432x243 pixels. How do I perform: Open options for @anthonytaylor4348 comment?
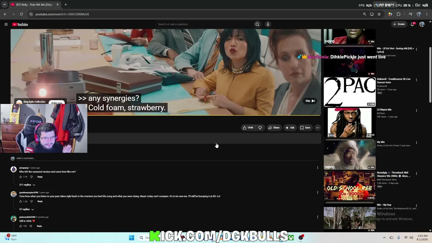coord(318,192)
